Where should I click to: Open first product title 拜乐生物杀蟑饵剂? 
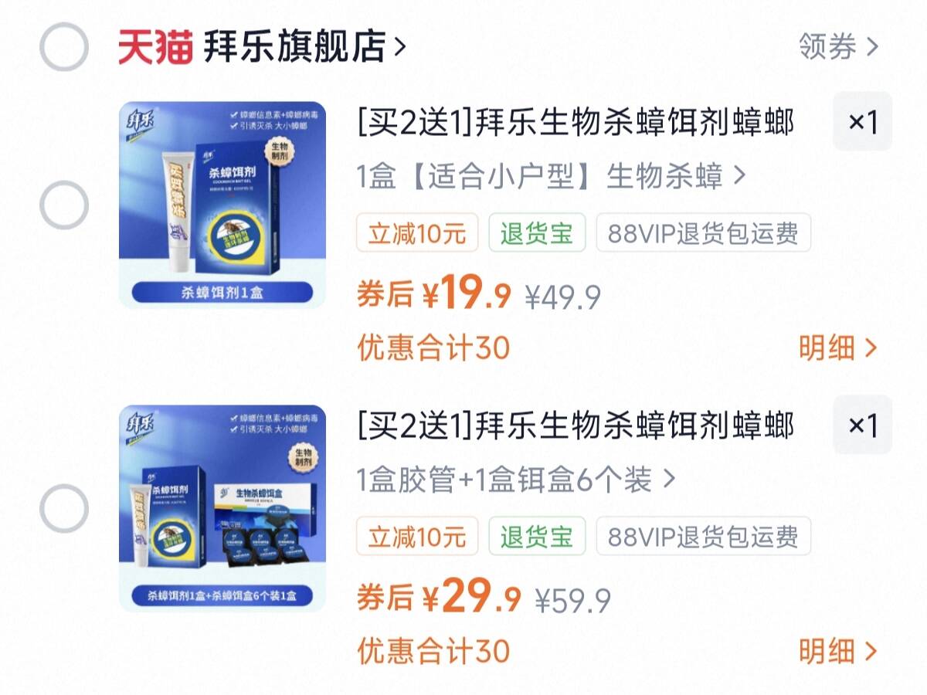pos(576,122)
